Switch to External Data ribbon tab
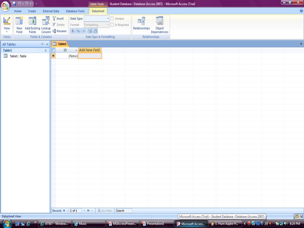The height and width of the screenshot is (228, 304). click(51, 11)
